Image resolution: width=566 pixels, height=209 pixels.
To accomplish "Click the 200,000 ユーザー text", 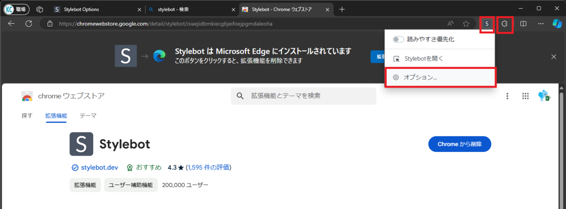I will click(x=185, y=185).
